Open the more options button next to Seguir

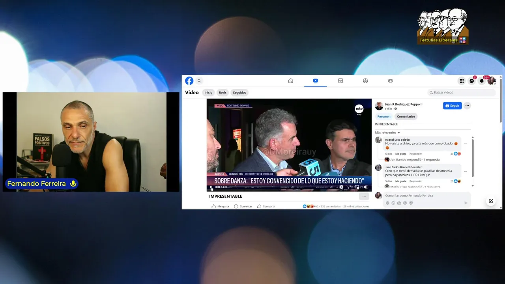click(x=467, y=106)
